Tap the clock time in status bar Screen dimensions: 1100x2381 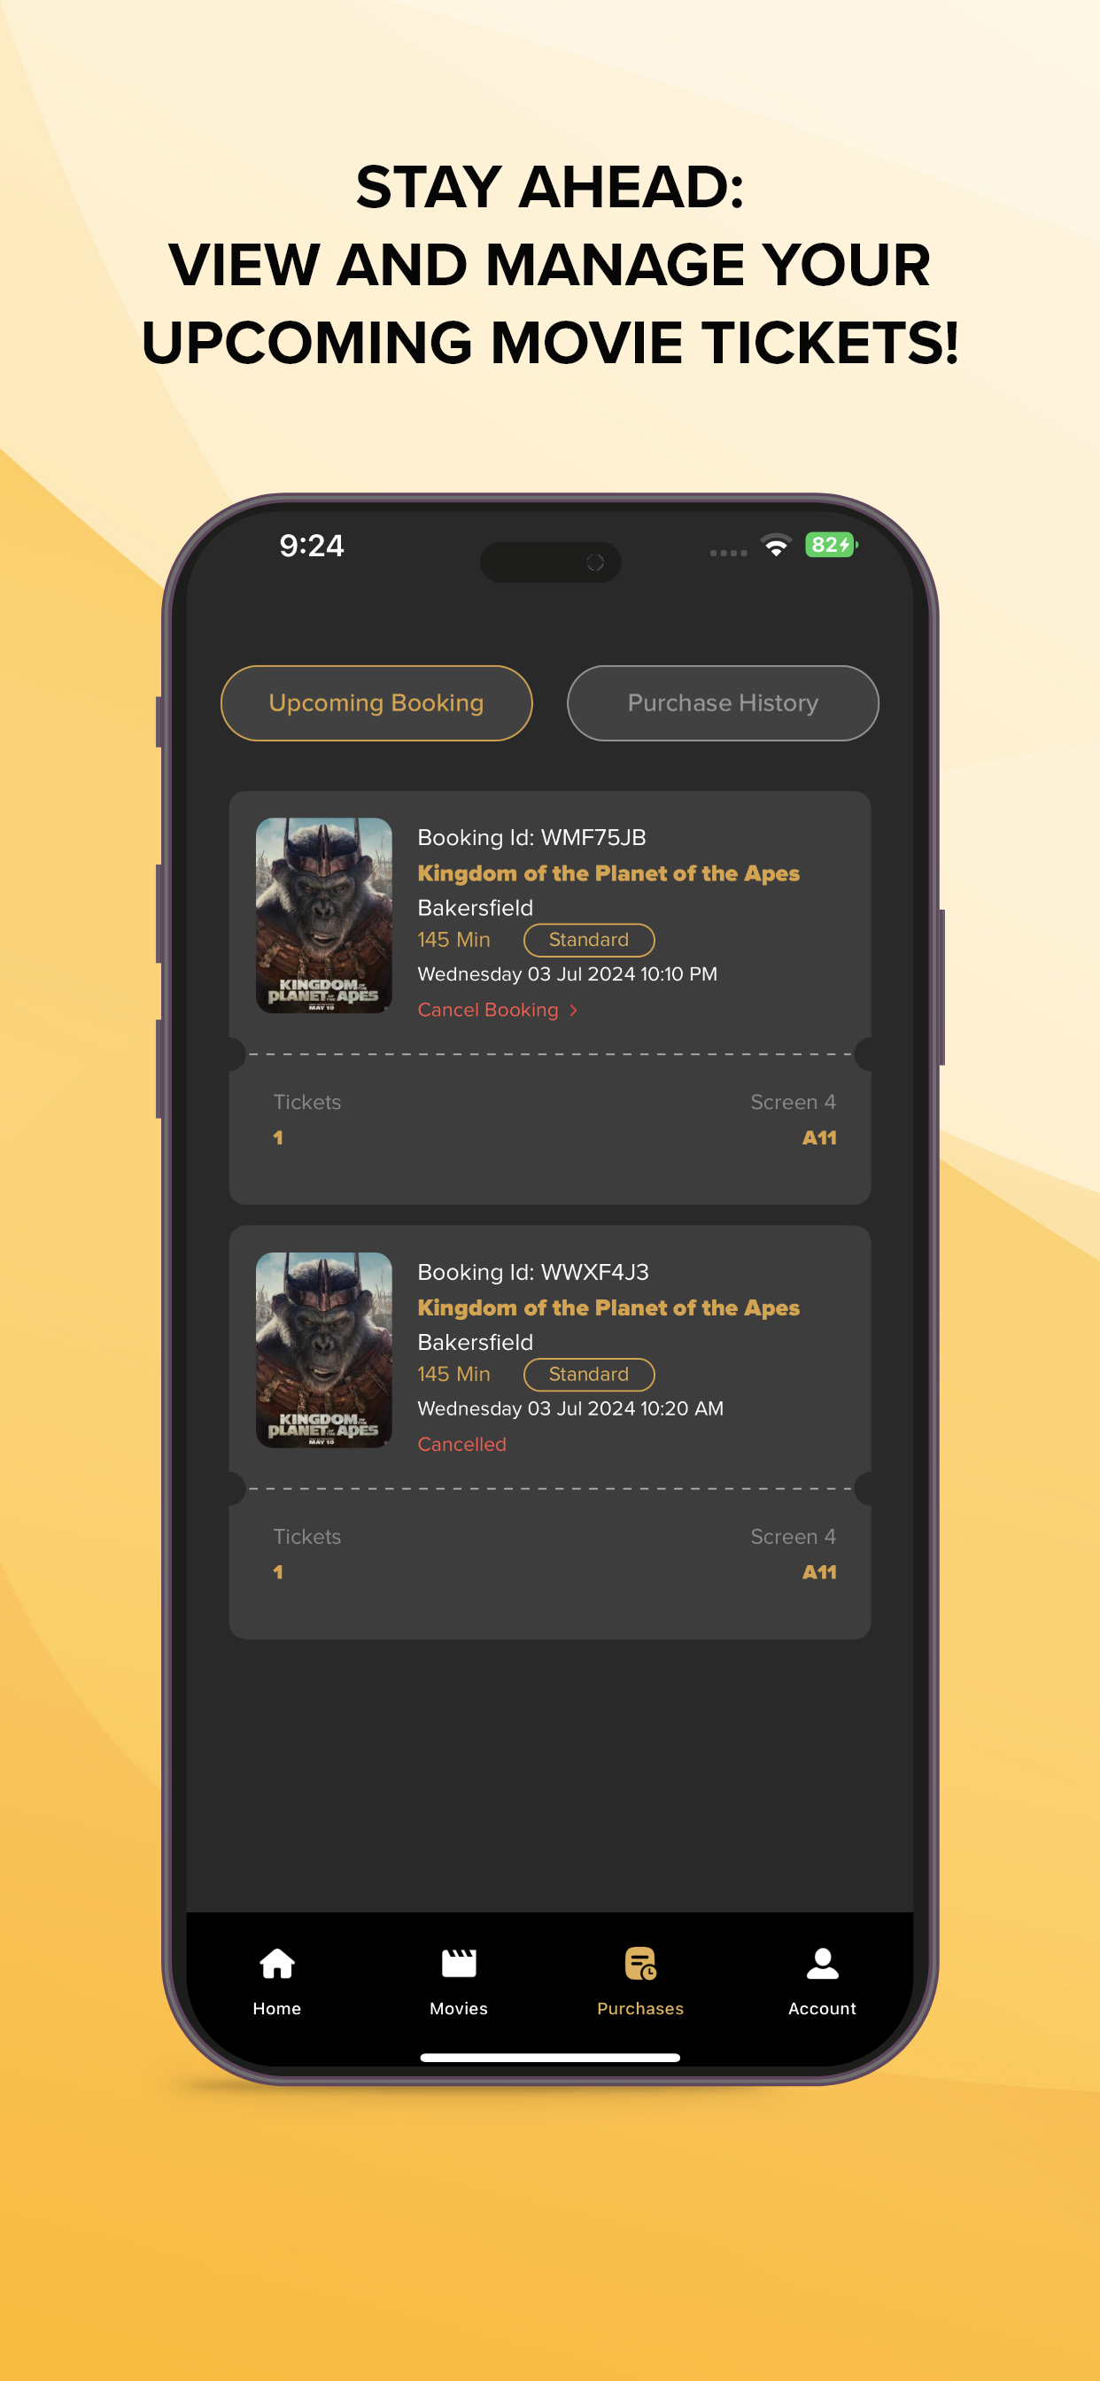312,546
